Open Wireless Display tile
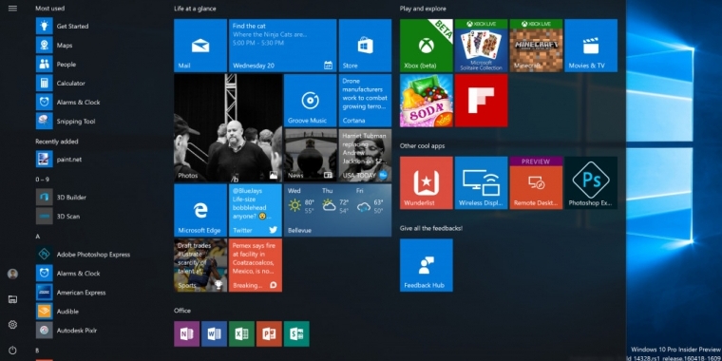722x361 pixels. point(482,182)
